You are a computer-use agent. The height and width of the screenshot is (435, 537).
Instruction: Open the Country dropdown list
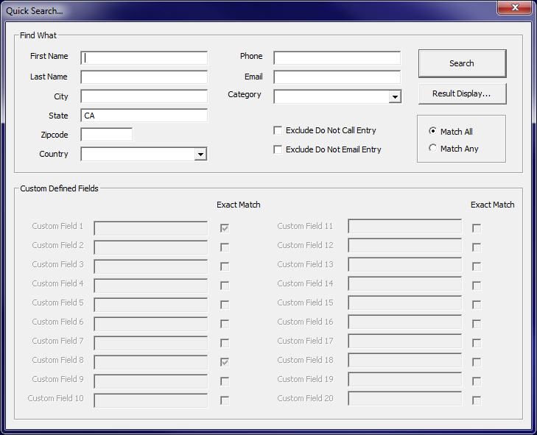pyautogui.click(x=200, y=155)
